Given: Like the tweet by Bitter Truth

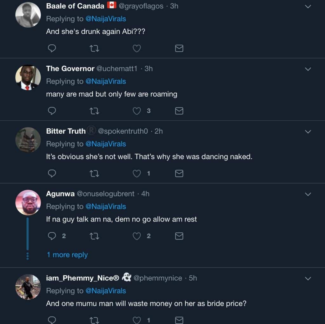Looking at the screenshot, I should (137, 173).
